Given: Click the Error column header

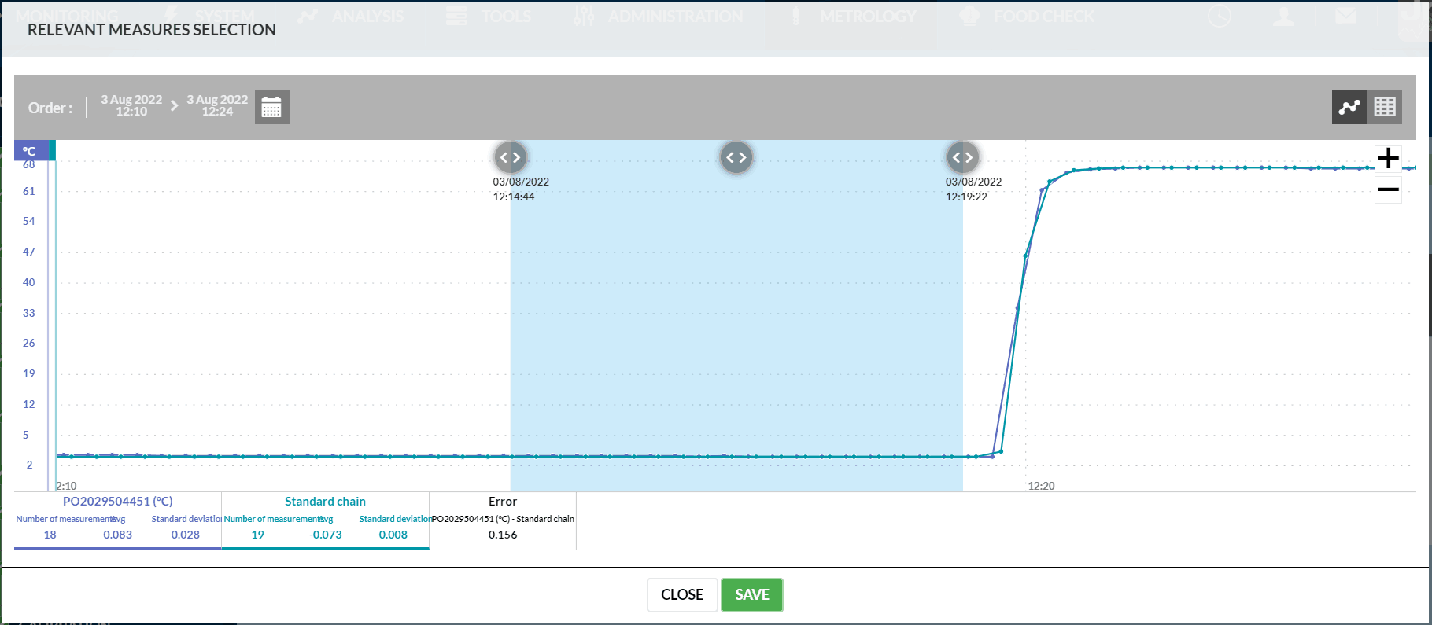Looking at the screenshot, I should tap(503, 502).
